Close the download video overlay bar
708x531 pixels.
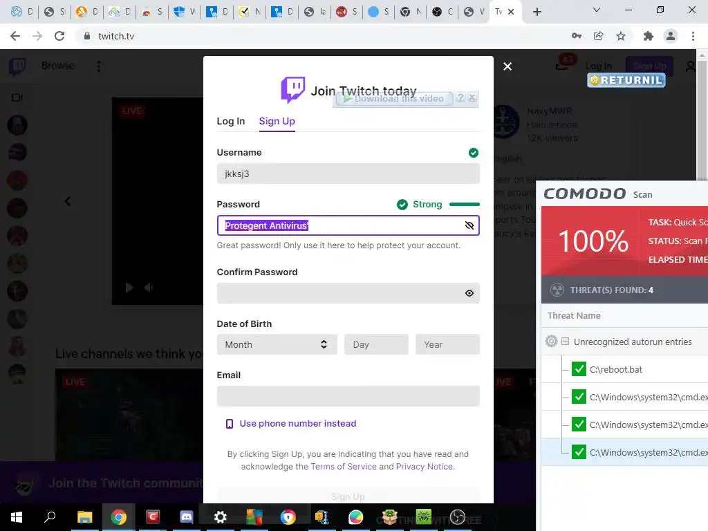tap(472, 97)
